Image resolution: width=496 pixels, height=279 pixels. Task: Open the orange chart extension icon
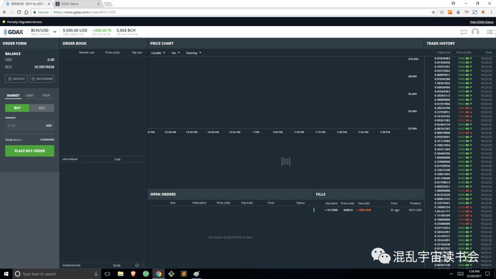(450, 12)
